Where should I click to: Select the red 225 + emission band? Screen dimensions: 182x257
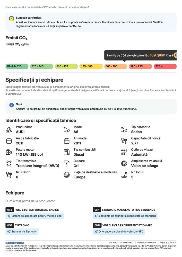point(165,66)
